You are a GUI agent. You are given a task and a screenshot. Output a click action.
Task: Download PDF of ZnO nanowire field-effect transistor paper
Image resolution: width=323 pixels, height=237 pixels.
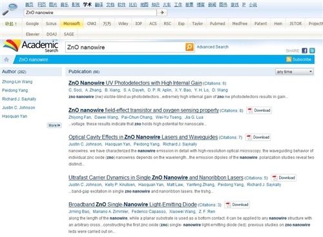pyautogui.click(x=259, y=110)
